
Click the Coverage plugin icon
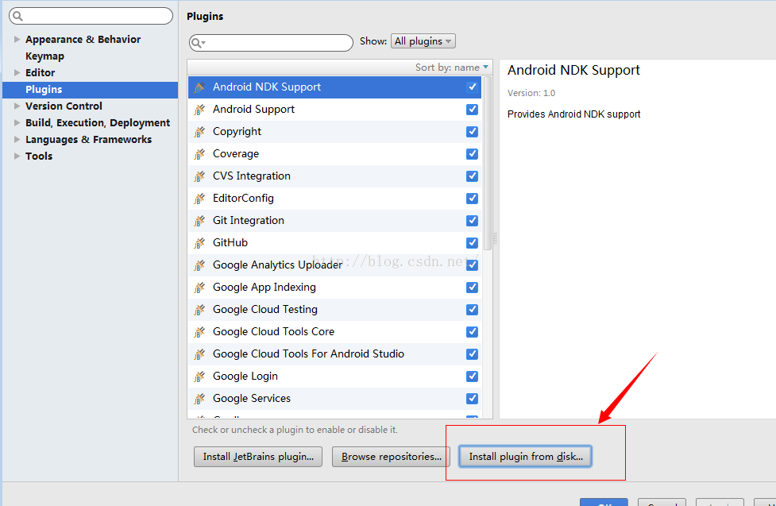[199, 154]
